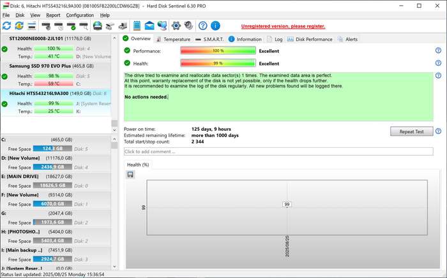Click the Repeat Test button

click(412, 131)
